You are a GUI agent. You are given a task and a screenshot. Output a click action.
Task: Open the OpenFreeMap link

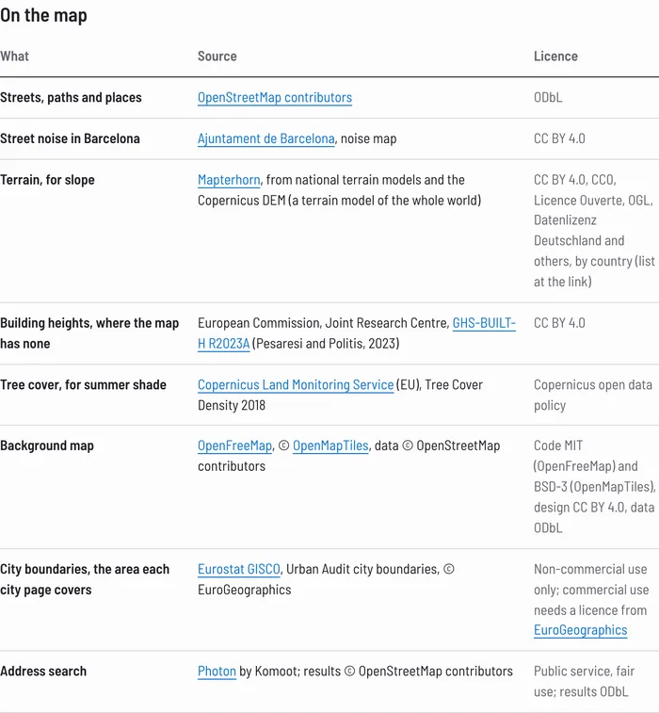[x=234, y=446]
